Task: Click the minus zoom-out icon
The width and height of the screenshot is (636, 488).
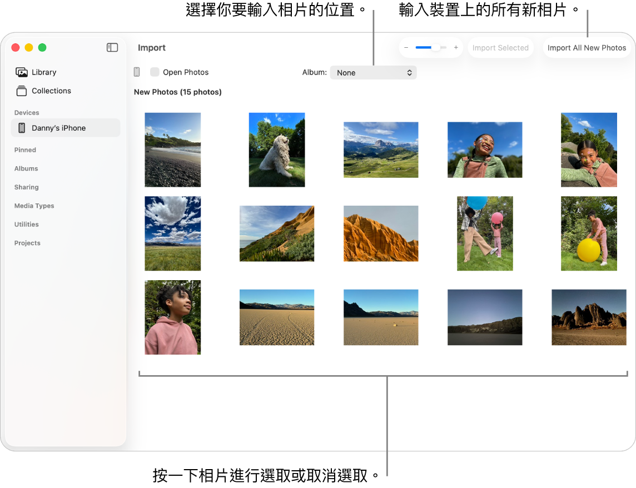Action: (x=406, y=48)
